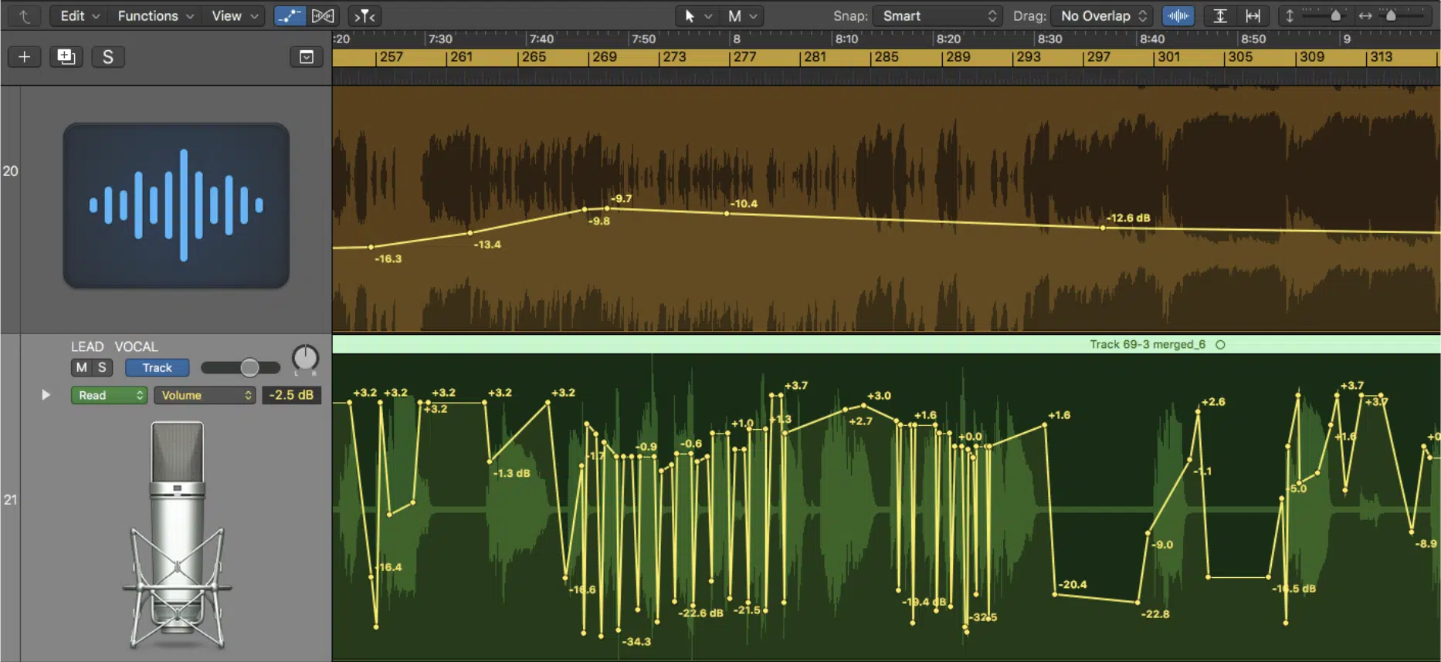Open the Volume automation parameter dropdown
Image resolution: width=1441 pixels, height=662 pixels.
pyautogui.click(x=205, y=395)
